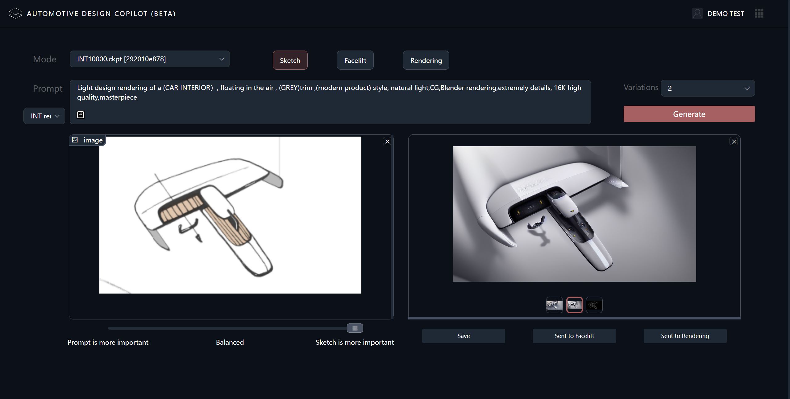This screenshot has height=399, width=790.
Task: Switch to the Facelift tab
Action: 355,60
